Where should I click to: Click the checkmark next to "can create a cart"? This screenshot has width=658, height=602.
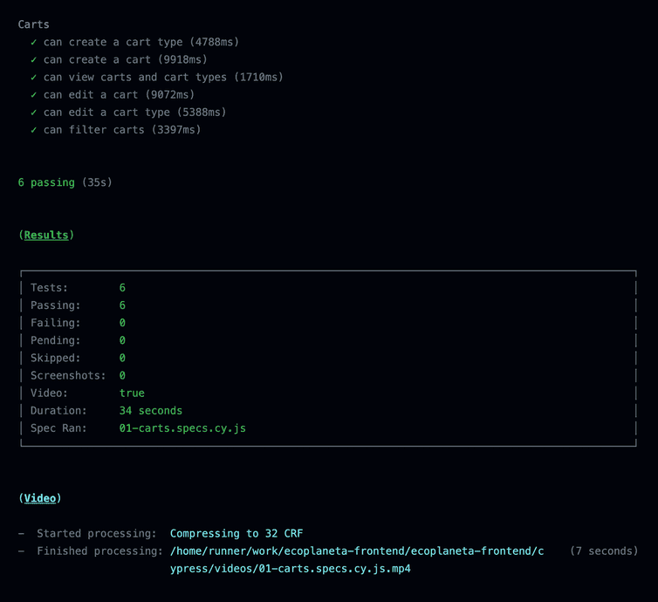point(33,59)
